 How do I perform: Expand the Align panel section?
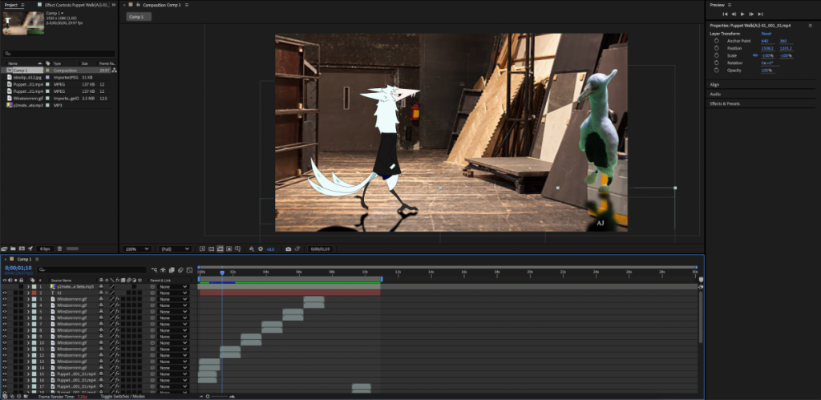tap(715, 84)
